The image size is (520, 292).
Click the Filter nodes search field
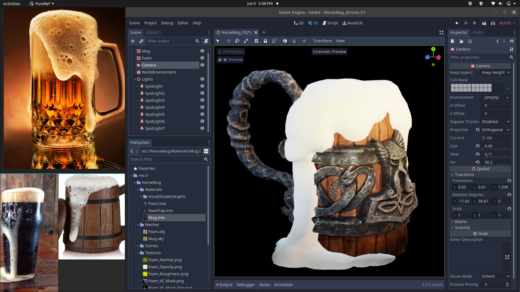pyautogui.click(x=171, y=41)
